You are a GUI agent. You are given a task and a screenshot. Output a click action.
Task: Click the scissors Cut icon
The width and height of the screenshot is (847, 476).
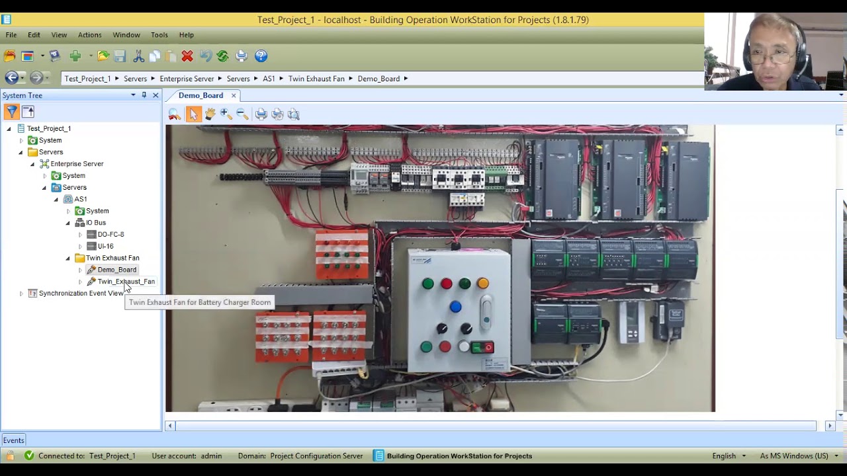coord(138,56)
